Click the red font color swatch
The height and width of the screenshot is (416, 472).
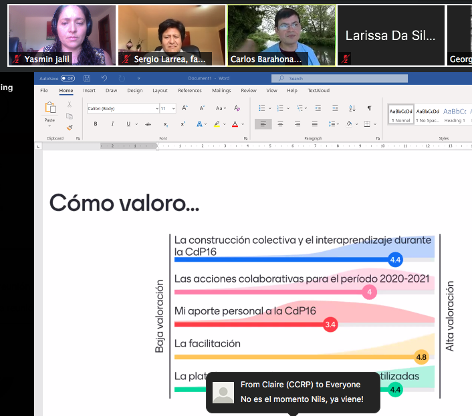tap(234, 124)
